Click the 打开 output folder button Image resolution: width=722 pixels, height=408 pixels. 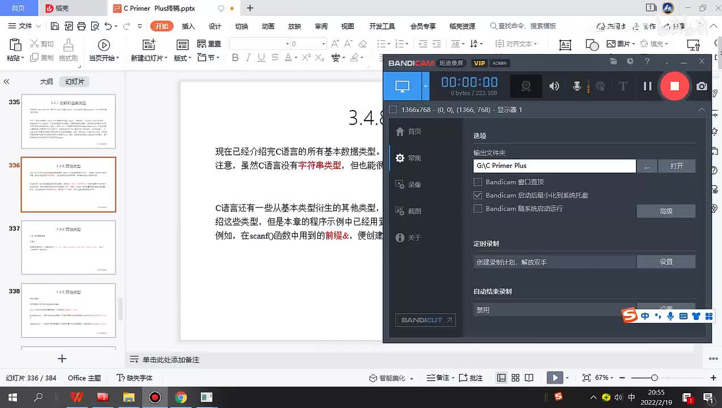677,165
